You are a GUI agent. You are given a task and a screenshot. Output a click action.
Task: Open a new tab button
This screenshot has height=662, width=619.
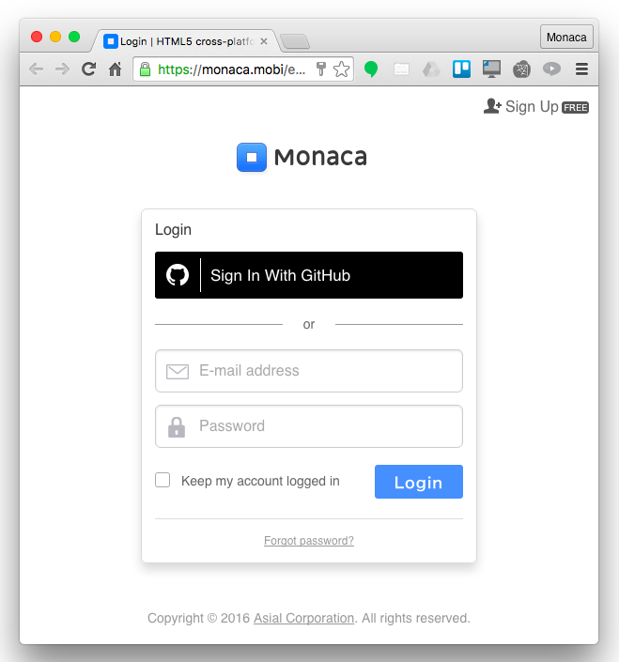click(x=295, y=42)
